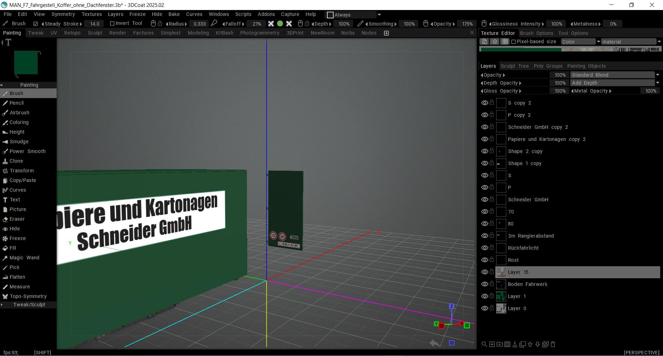Image resolution: width=663 pixels, height=356 pixels.
Task: Click the green foreground color swatch
Action: (x=26, y=62)
